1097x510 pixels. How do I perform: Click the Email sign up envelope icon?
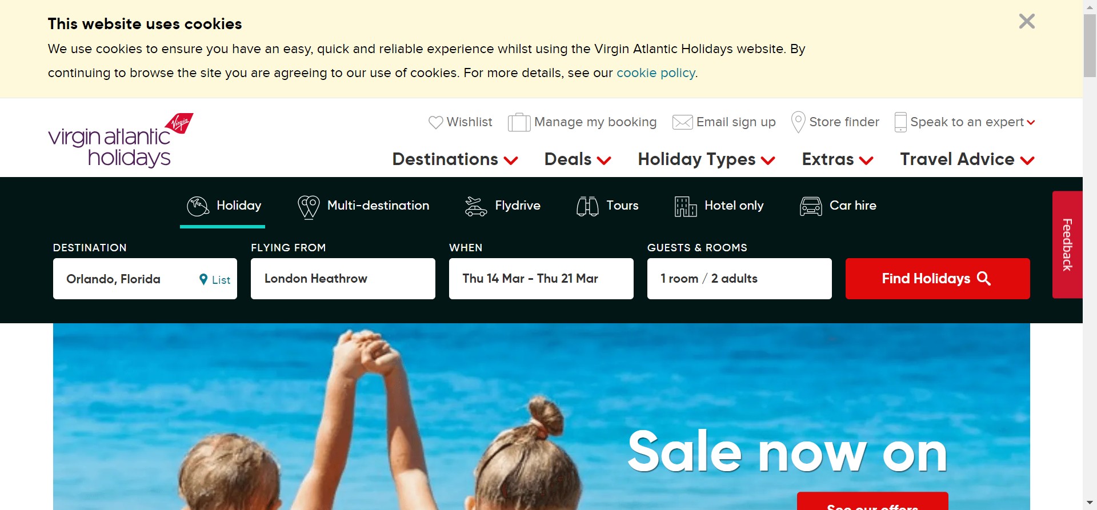[682, 122]
